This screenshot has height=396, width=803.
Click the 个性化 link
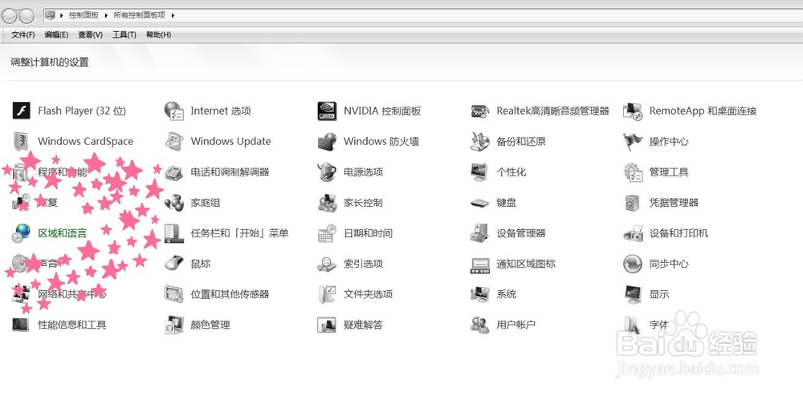[511, 172]
